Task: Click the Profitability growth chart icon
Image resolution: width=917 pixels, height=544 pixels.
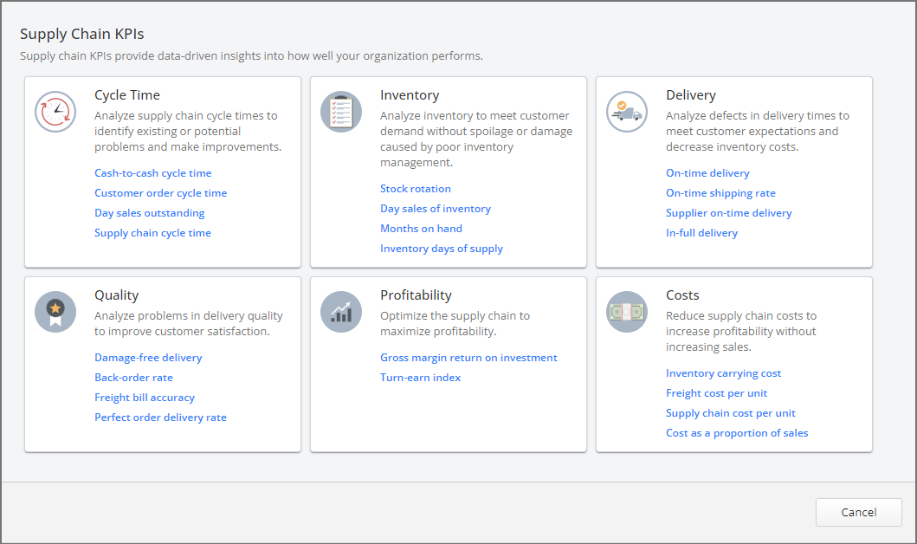Action: (340, 312)
